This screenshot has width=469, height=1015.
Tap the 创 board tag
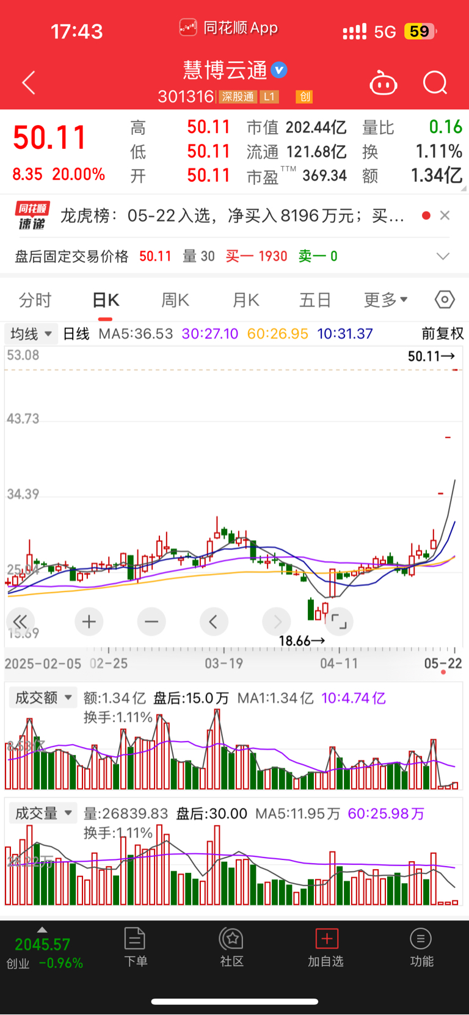coord(304,96)
